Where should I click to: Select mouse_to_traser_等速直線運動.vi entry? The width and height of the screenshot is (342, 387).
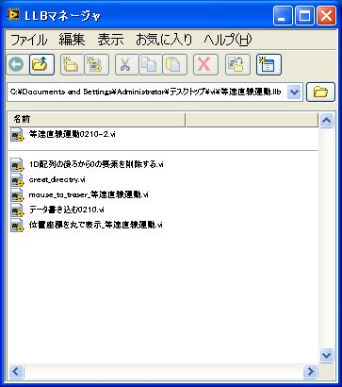[x=89, y=194]
